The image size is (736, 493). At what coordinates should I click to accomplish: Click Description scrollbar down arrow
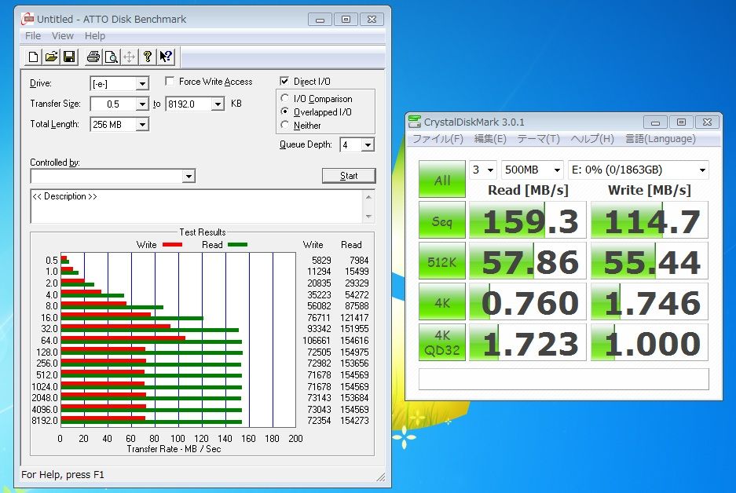[x=368, y=216]
